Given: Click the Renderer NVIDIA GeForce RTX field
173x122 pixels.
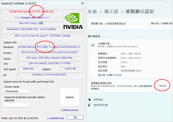Looking at the screenshot, I should pyautogui.click(x=49, y=47).
